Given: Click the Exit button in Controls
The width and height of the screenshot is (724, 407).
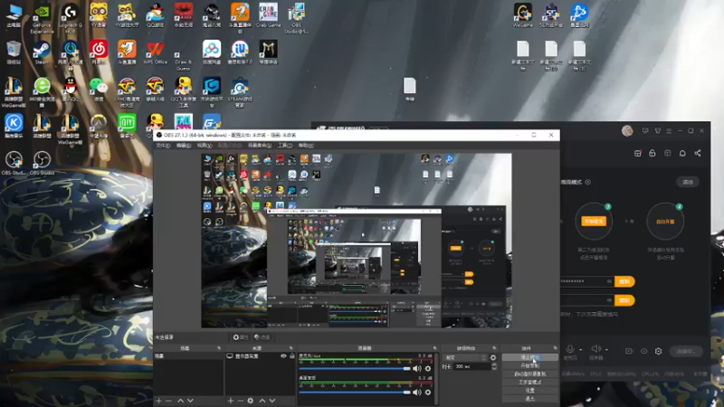Looking at the screenshot, I should (x=529, y=398).
